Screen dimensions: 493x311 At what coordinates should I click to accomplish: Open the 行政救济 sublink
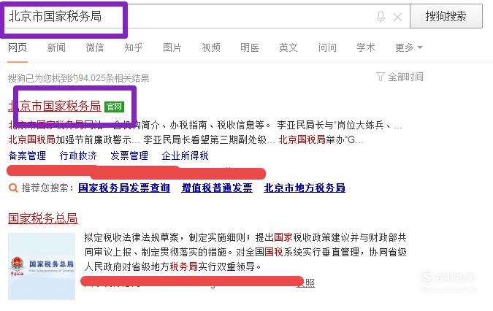[x=78, y=155]
